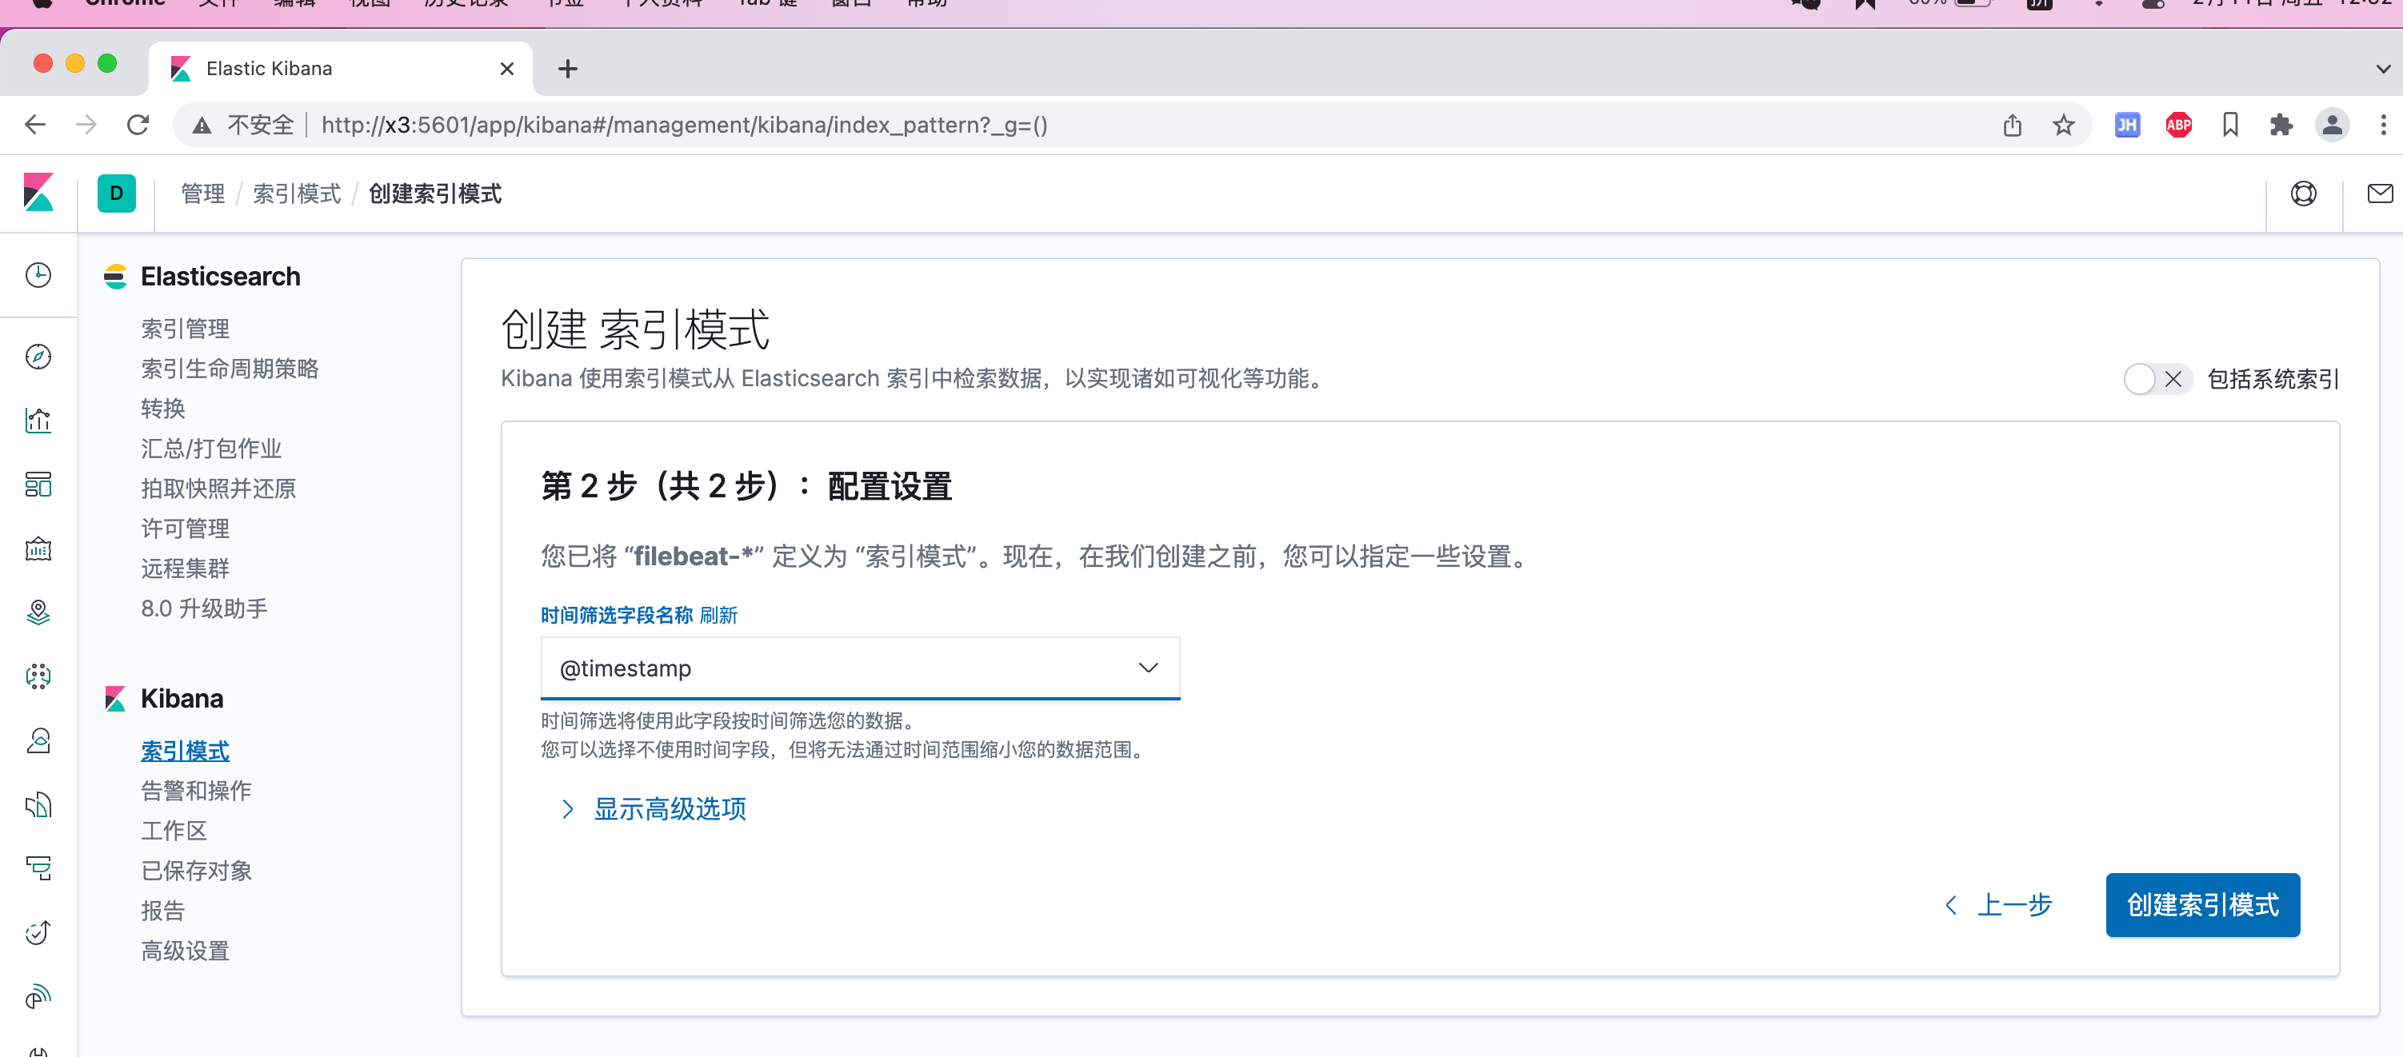Click the mail newsfeed icon in header

[2380, 193]
